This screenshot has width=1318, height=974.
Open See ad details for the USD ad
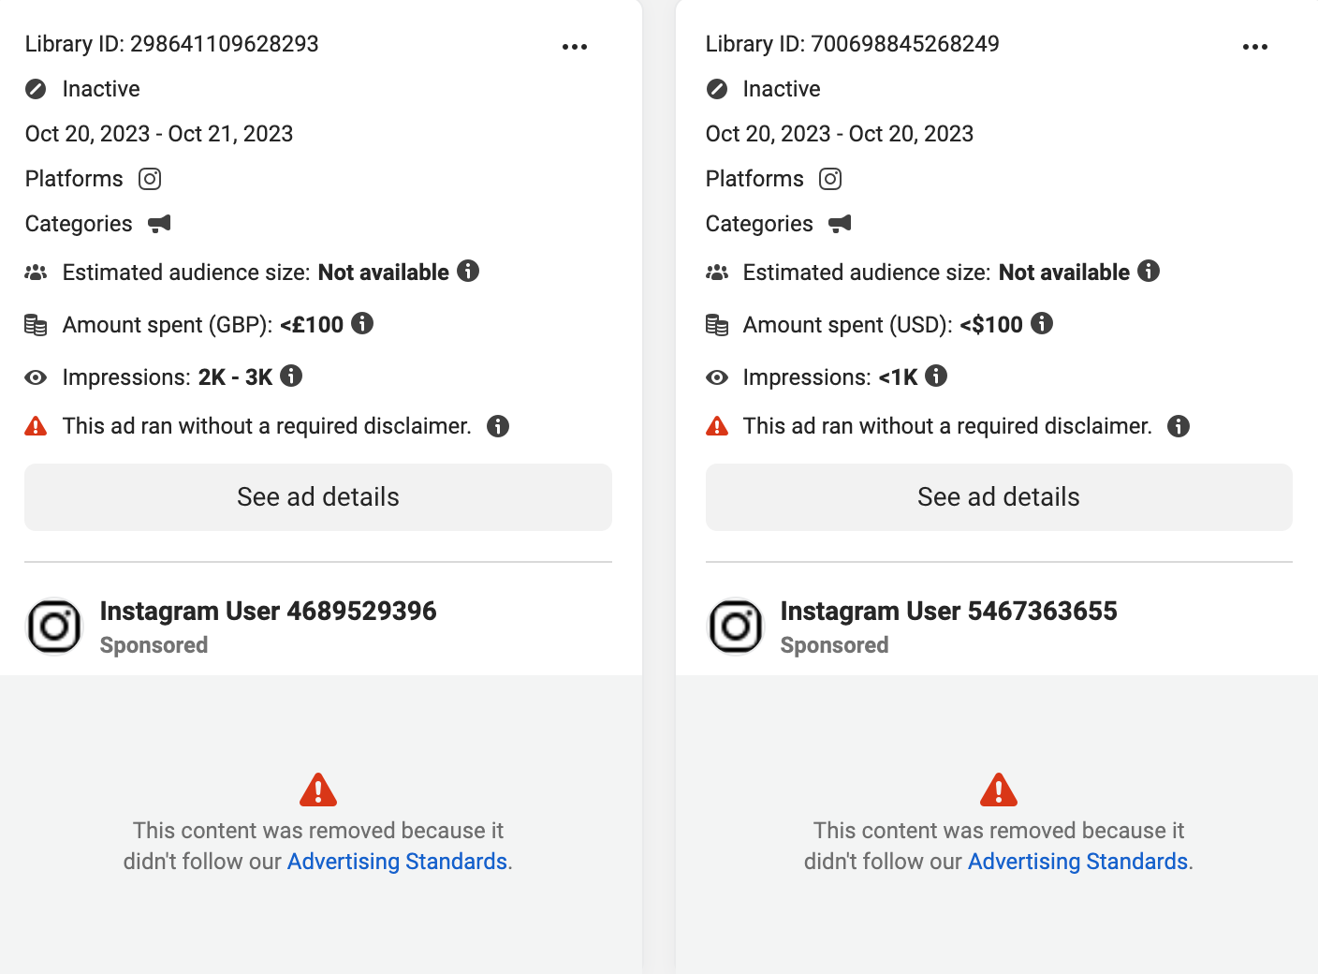(x=999, y=497)
